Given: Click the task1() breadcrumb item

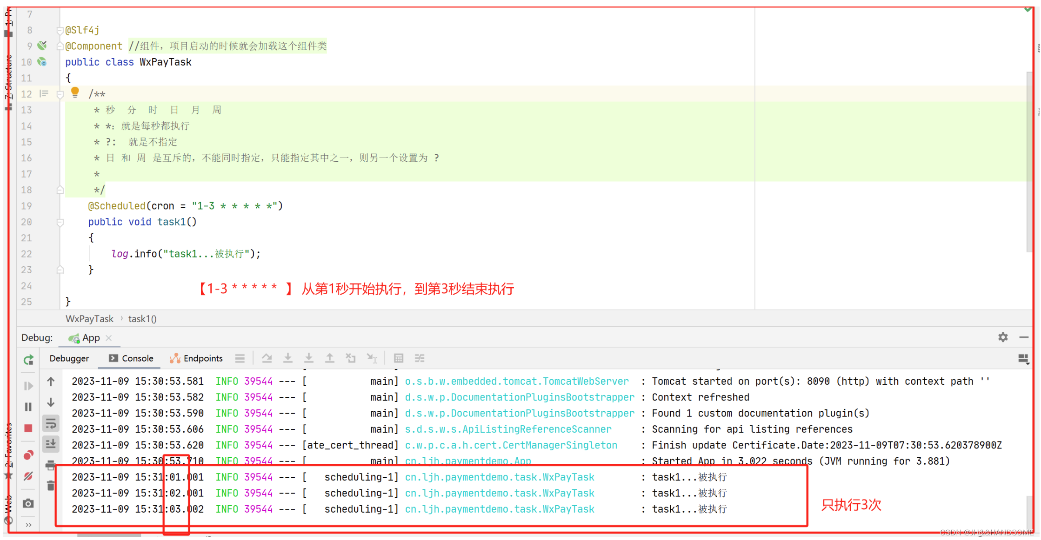Looking at the screenshot, I should point(142,319).
